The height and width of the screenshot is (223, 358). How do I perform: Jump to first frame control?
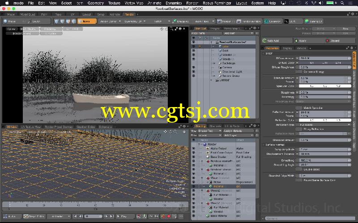click(x=75, y=216)
